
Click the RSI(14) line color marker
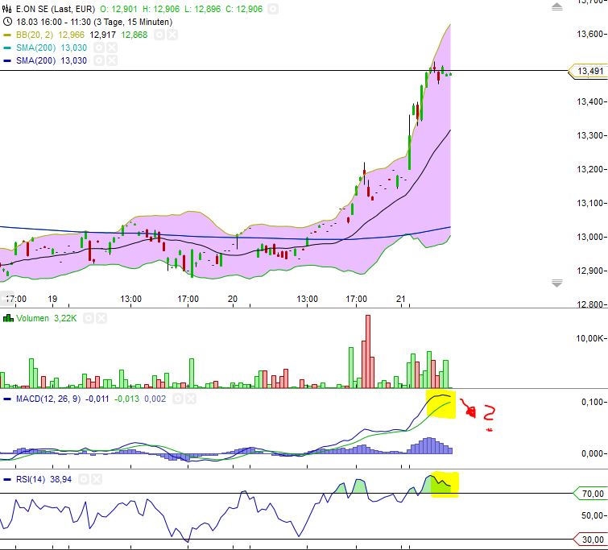click(7, 479)
